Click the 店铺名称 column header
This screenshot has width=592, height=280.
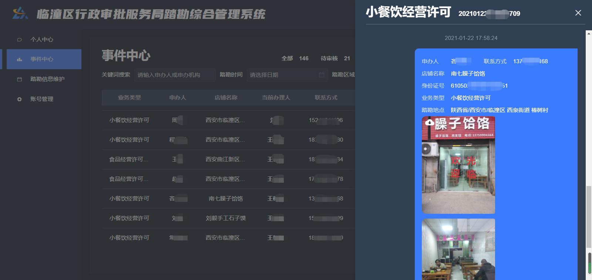[x=226, y=98]
